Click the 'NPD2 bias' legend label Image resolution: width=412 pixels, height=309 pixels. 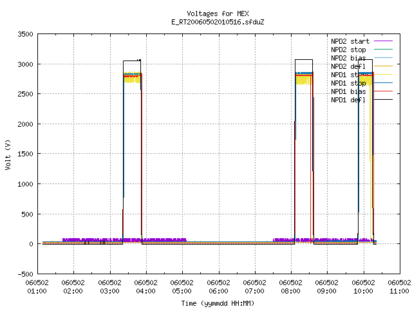coord(348,58)
